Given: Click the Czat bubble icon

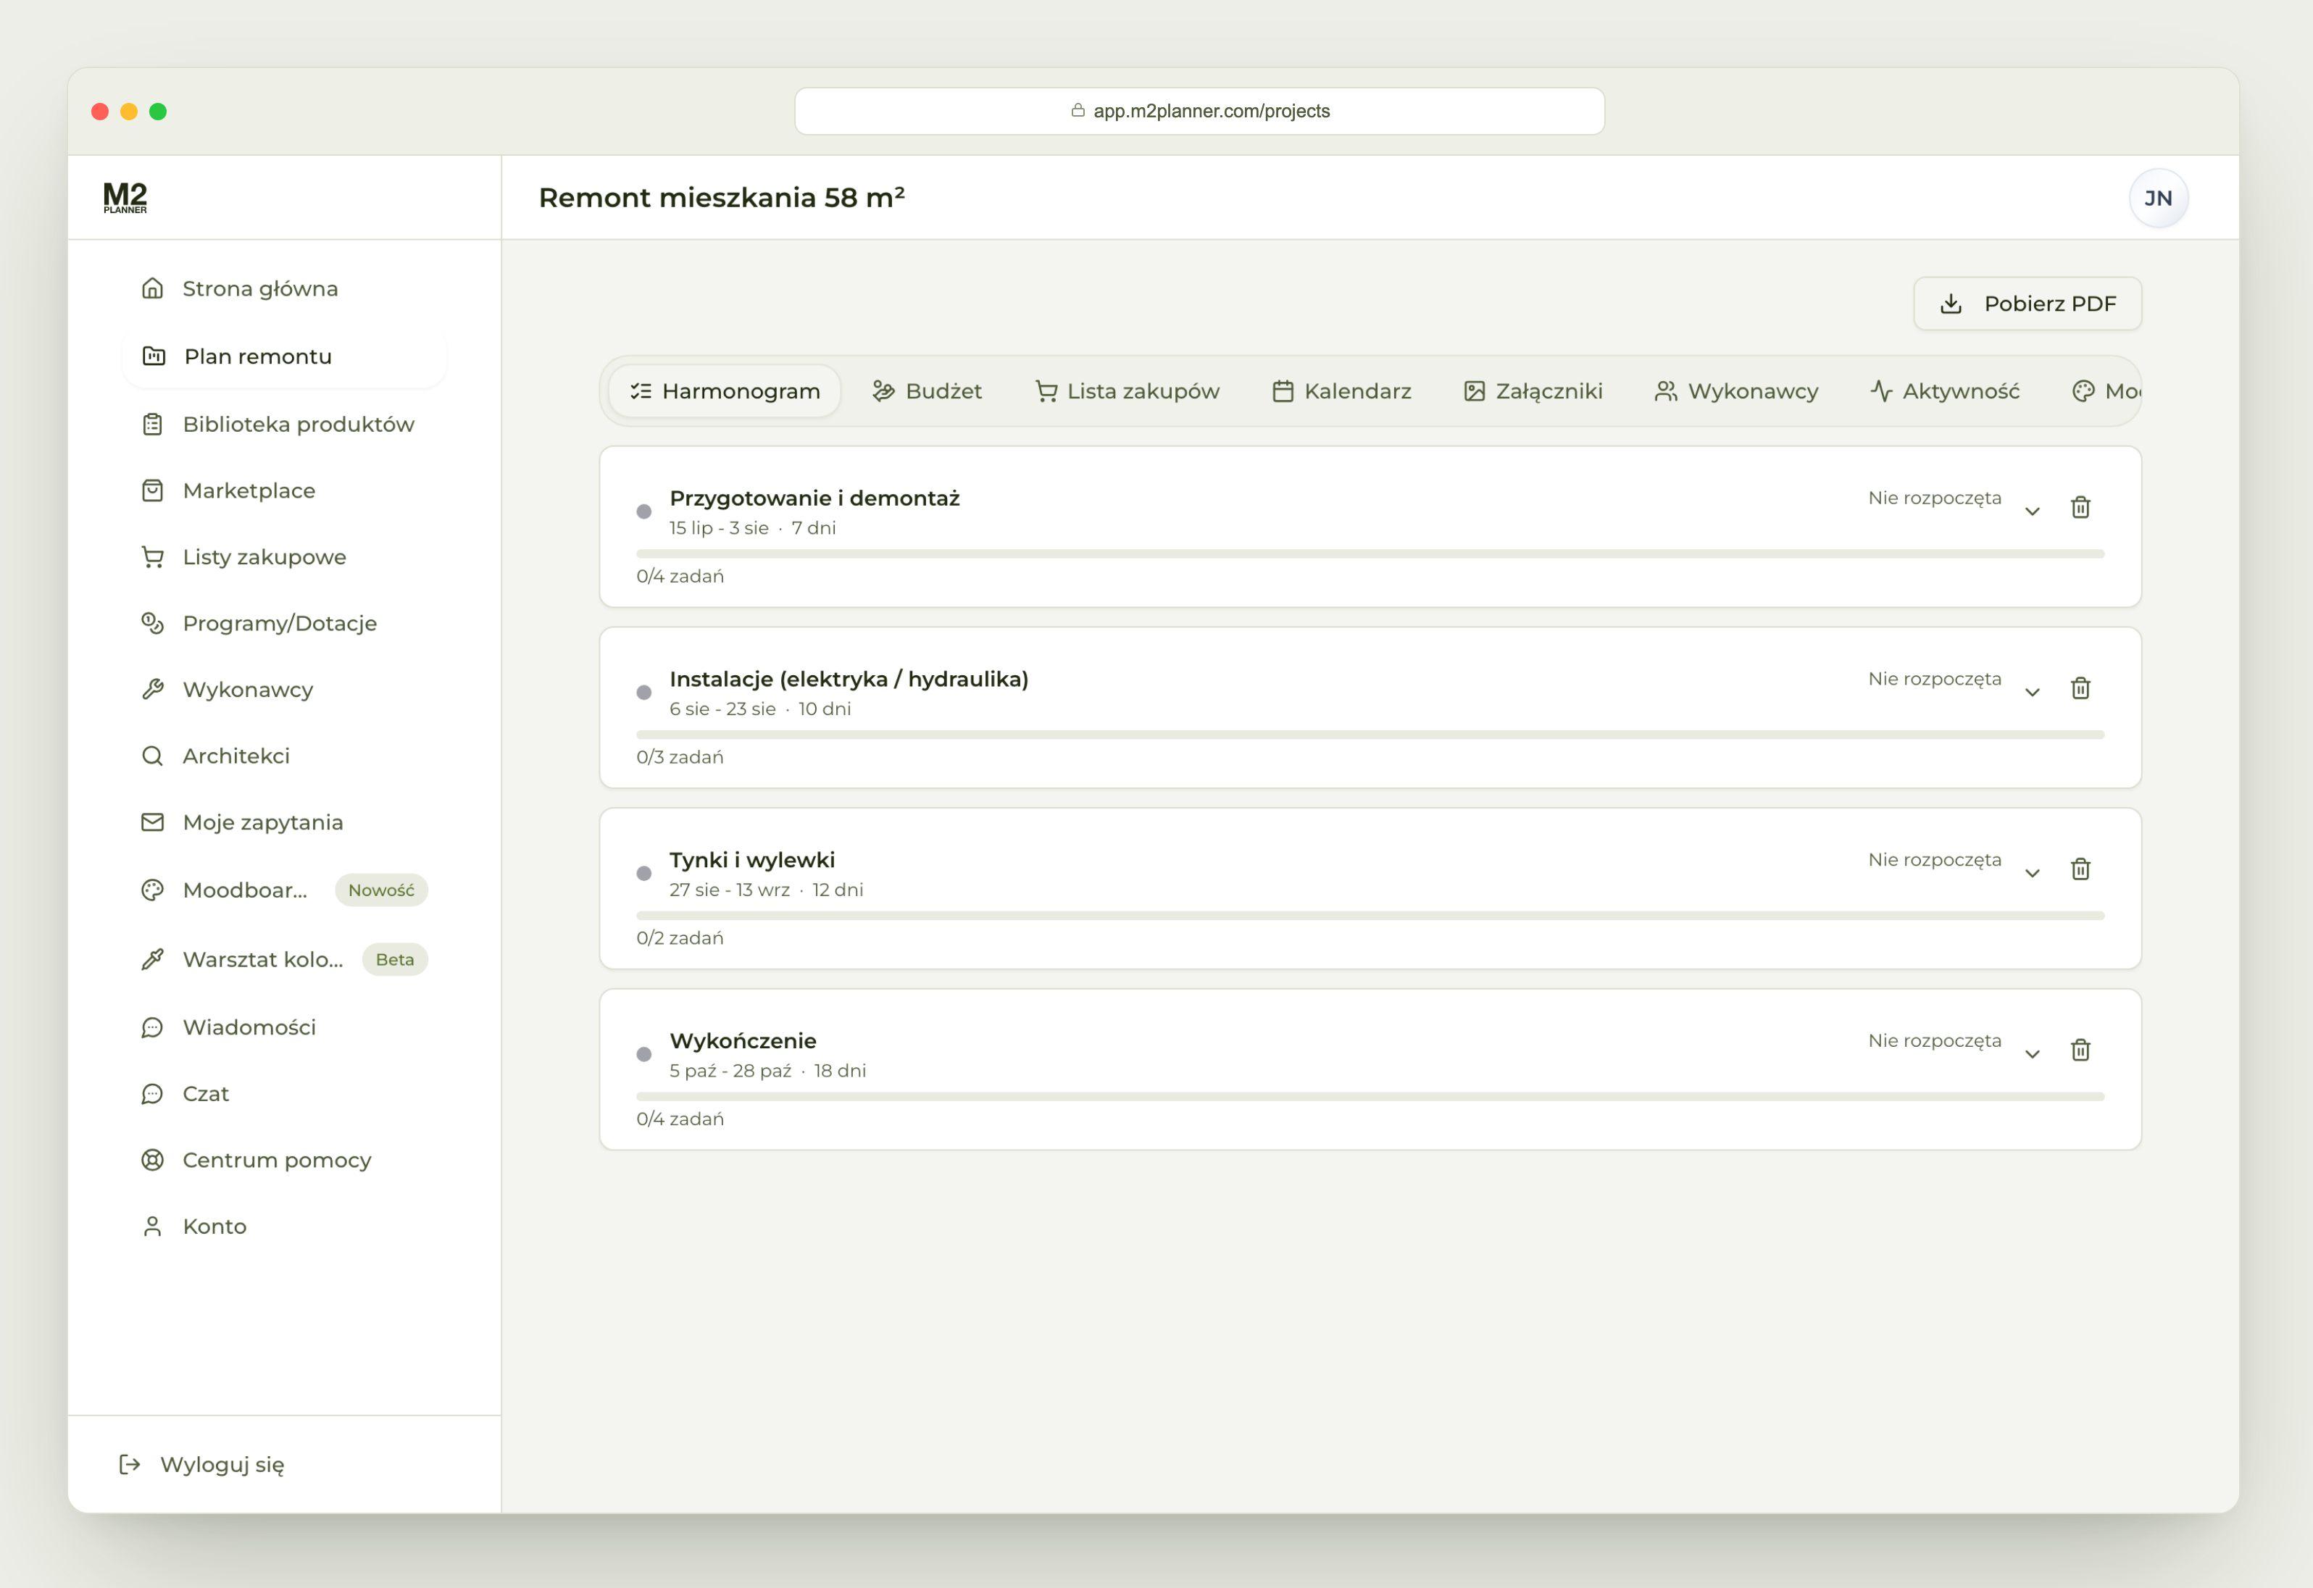Looking at the screenshot, I should 152,1093.
